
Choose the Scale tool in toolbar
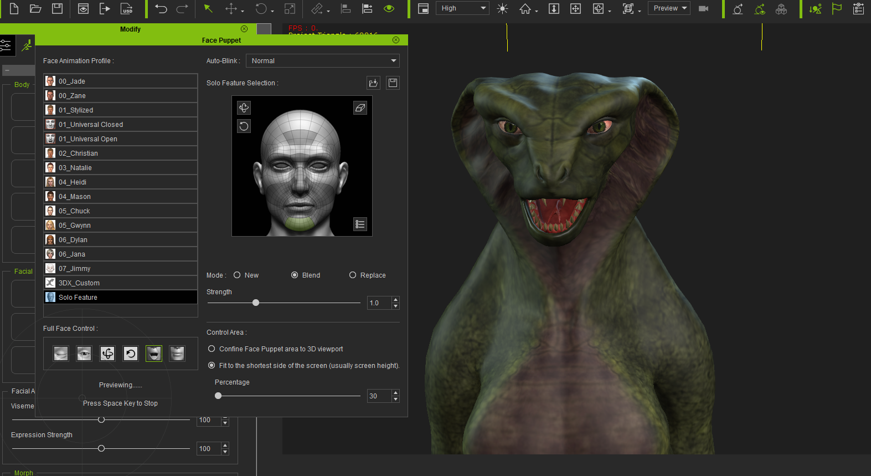(290, 8)
